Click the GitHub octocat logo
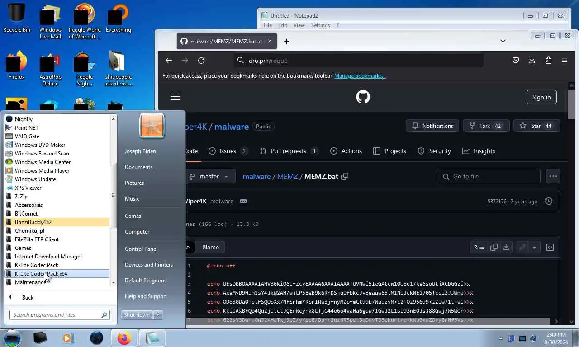This screenshot has height=347, width=579. pos(363,97)
